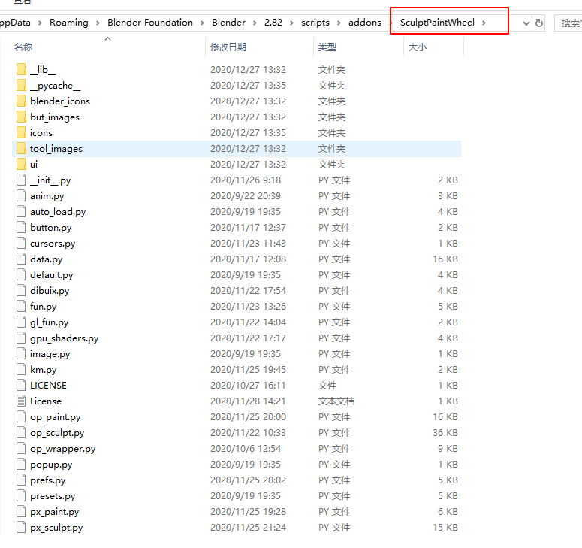Image resolution: width=582 pixels, height=548 pixels.
Task: Click the gl_fun.py file icon
Action: [x=21, y=322]
